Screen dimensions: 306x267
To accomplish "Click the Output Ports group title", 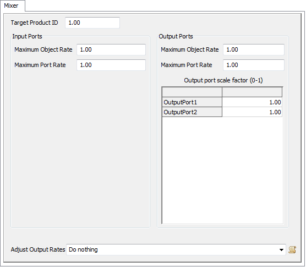I will [176, 36].
